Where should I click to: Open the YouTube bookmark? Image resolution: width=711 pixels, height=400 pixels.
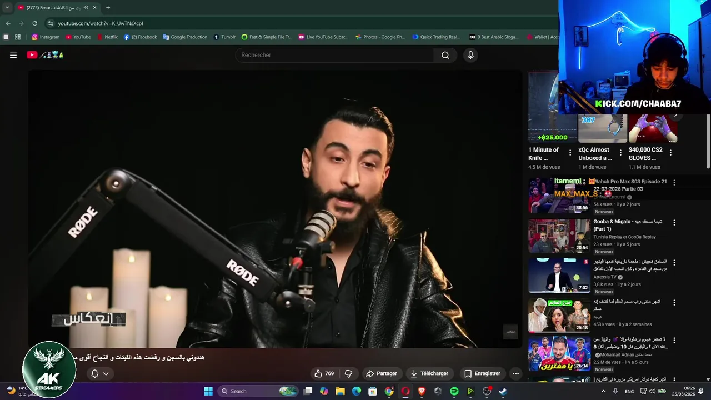click(x=78, y=37)
